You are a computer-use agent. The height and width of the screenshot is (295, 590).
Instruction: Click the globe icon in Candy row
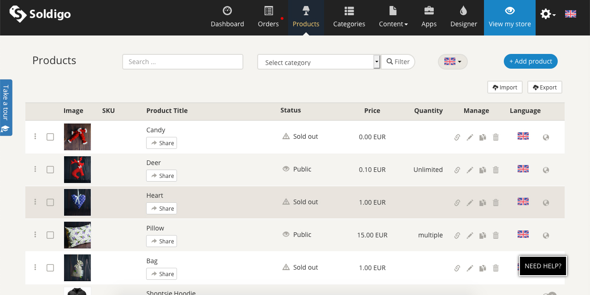tap(546, 137)
